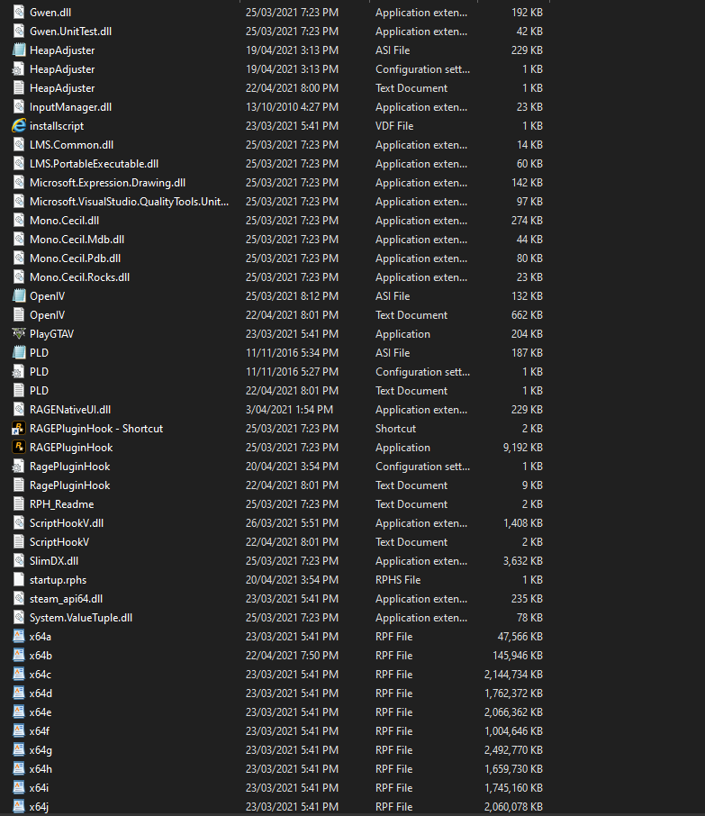
Task: Select the Microsoft.VisualStudio.QualityTools.Unit... file
Action: 129,202
